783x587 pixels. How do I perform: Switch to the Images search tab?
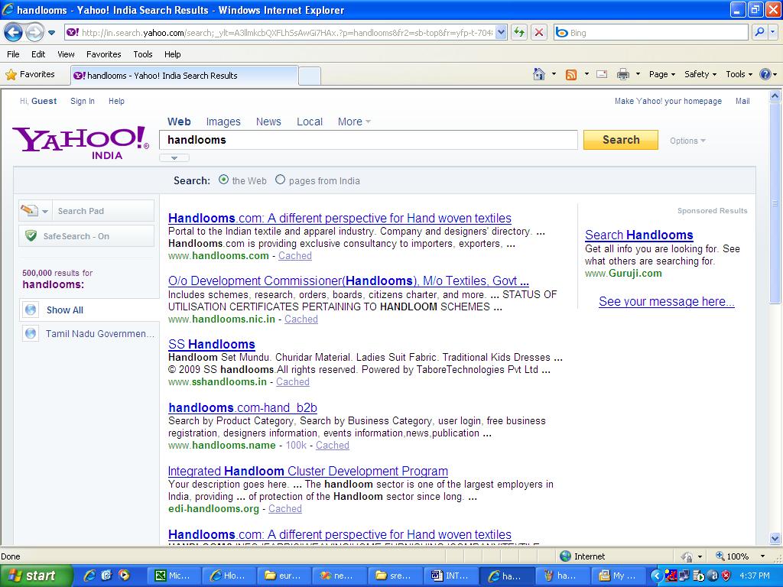pos(223,122)
